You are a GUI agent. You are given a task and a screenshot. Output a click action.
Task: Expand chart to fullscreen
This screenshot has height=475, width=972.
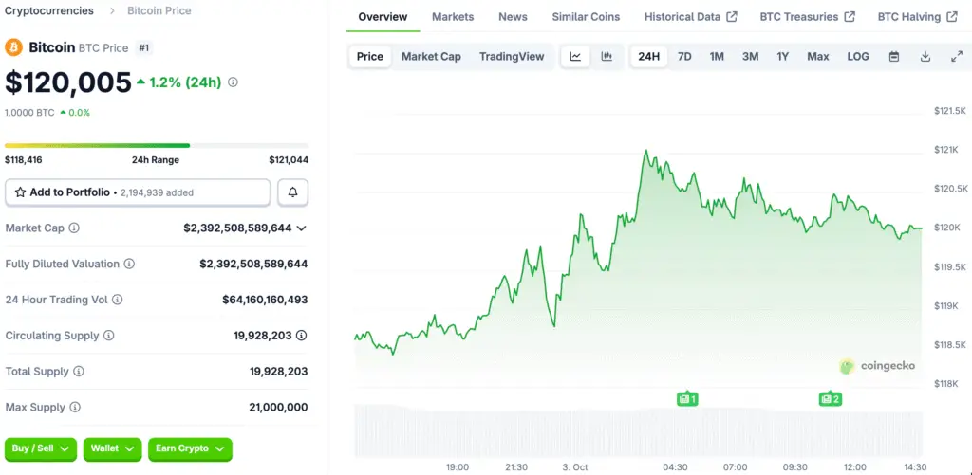point(956,57)
